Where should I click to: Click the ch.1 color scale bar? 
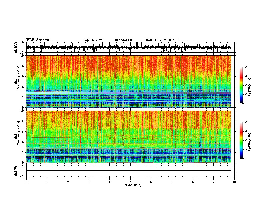pyautogui.click(x=241, y=85)
